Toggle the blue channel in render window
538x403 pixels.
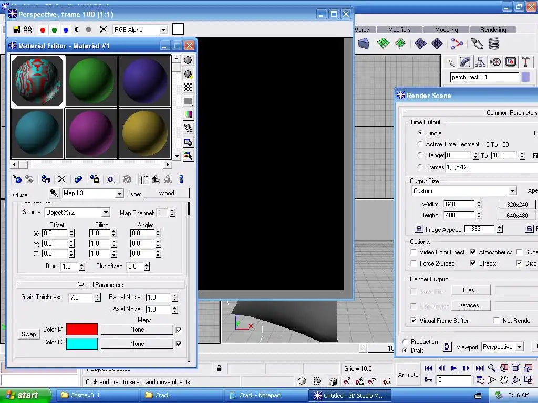pyautogui.click(x=66, y=30)
